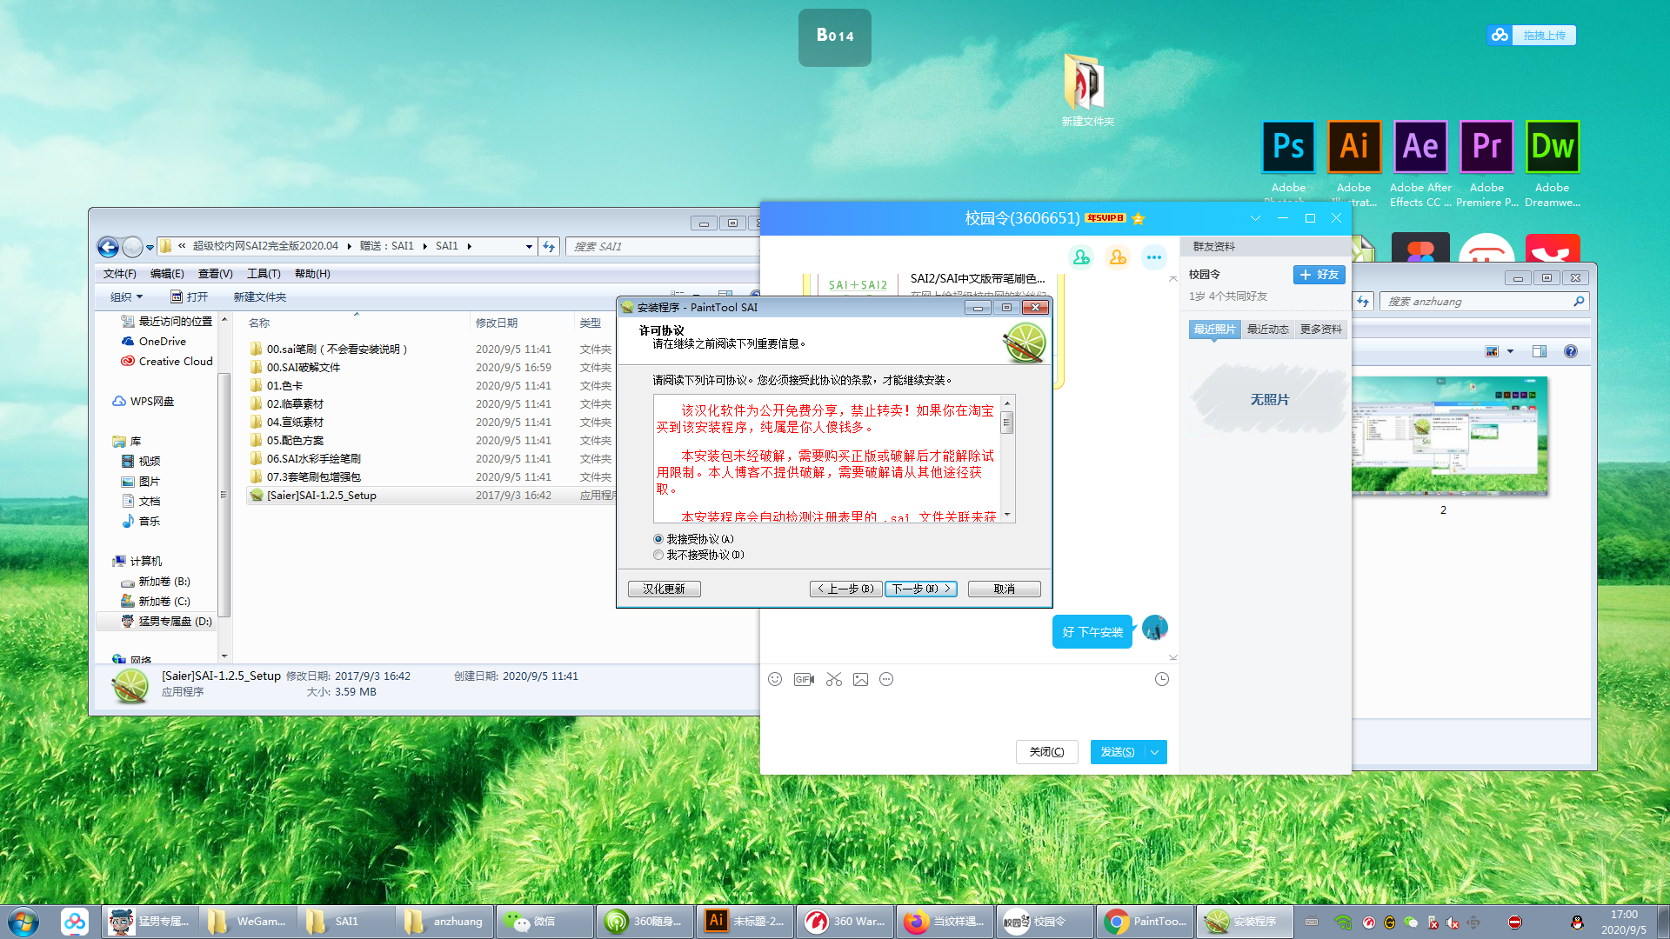Open 文件(F) menu in explorer

click(119, 274)
